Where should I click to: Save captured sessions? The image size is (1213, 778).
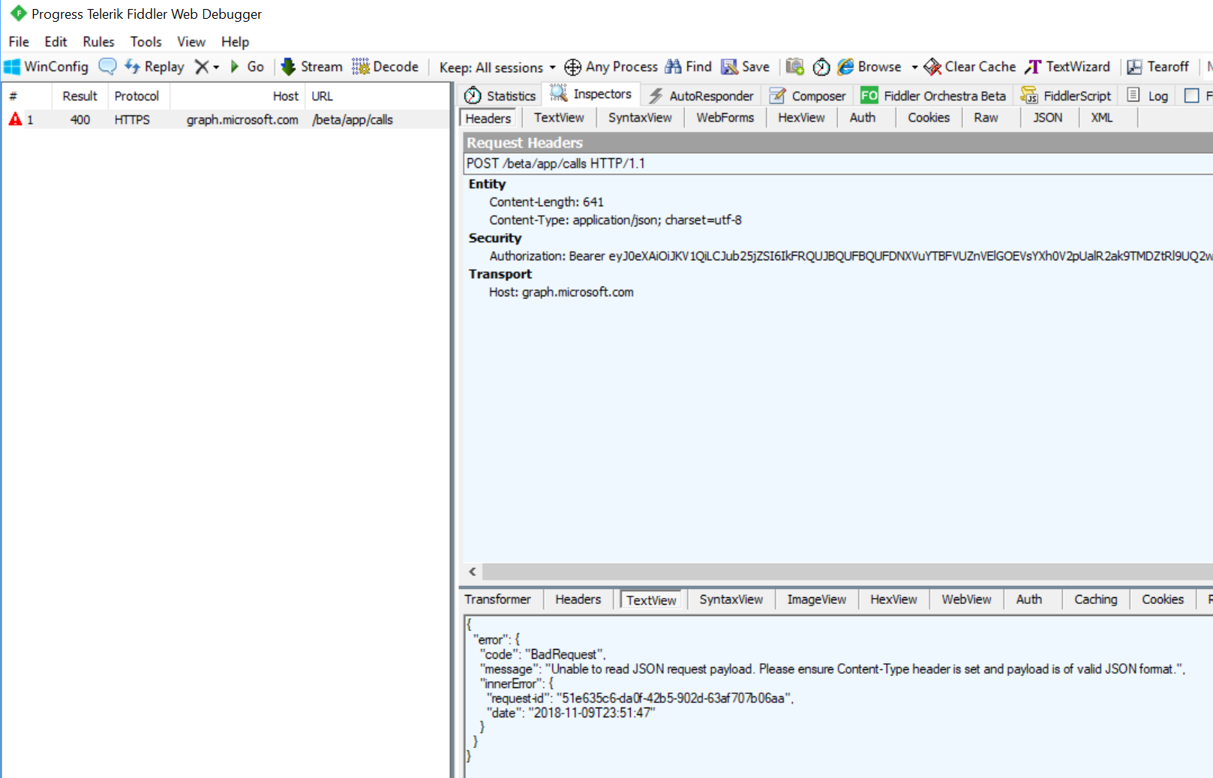745,67
